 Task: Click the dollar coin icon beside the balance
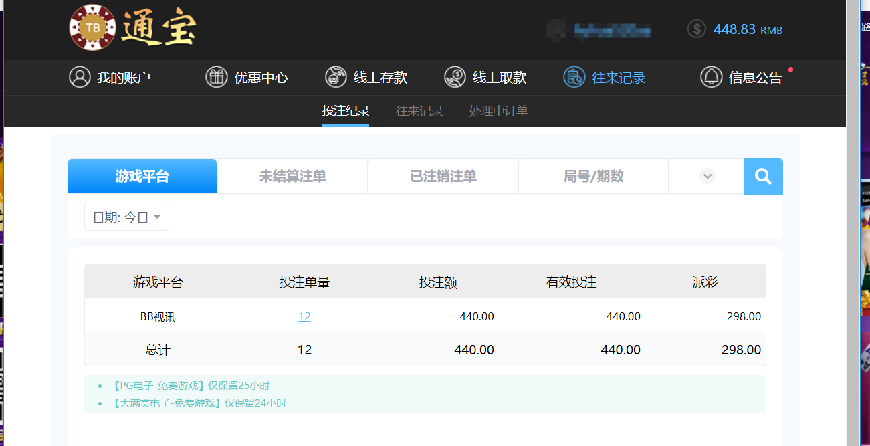point(696,29)
